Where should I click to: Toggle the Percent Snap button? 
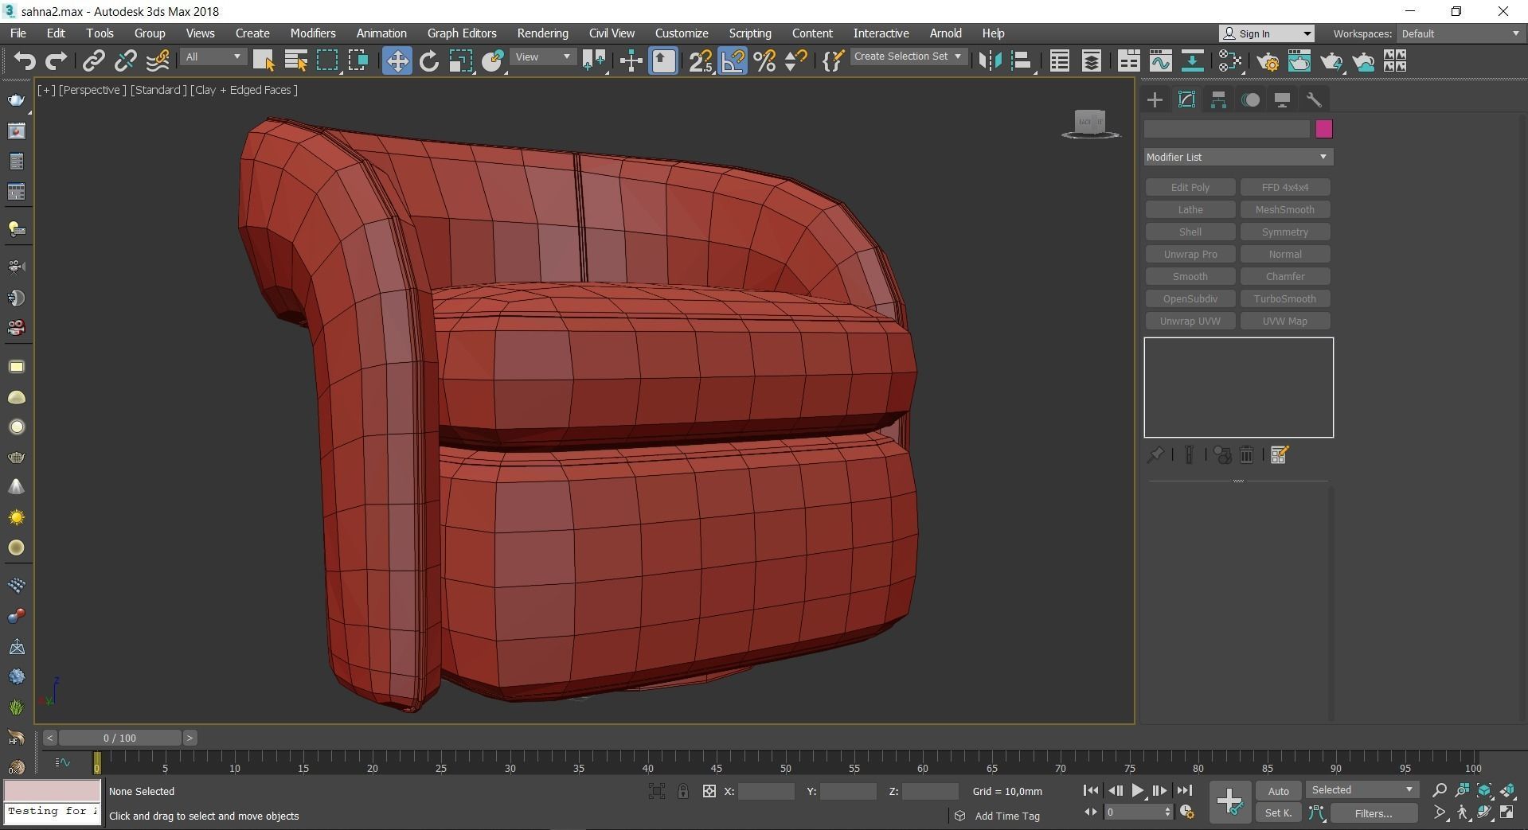(x=764, y=61)
